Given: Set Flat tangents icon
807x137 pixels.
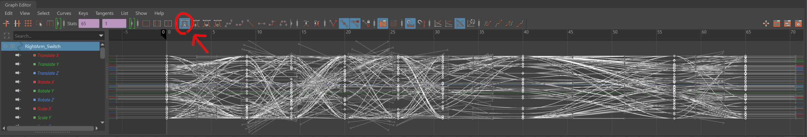Looking at the screenshot, I should pos(261,23).
